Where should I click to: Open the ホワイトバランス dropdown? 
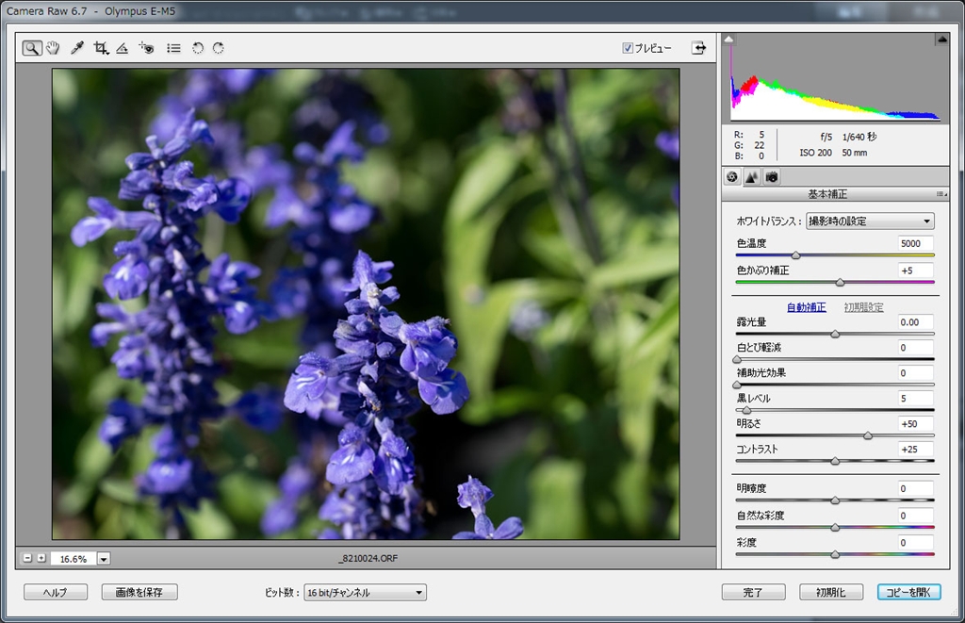[869, 221]
